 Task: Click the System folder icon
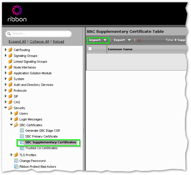point(10,79)
